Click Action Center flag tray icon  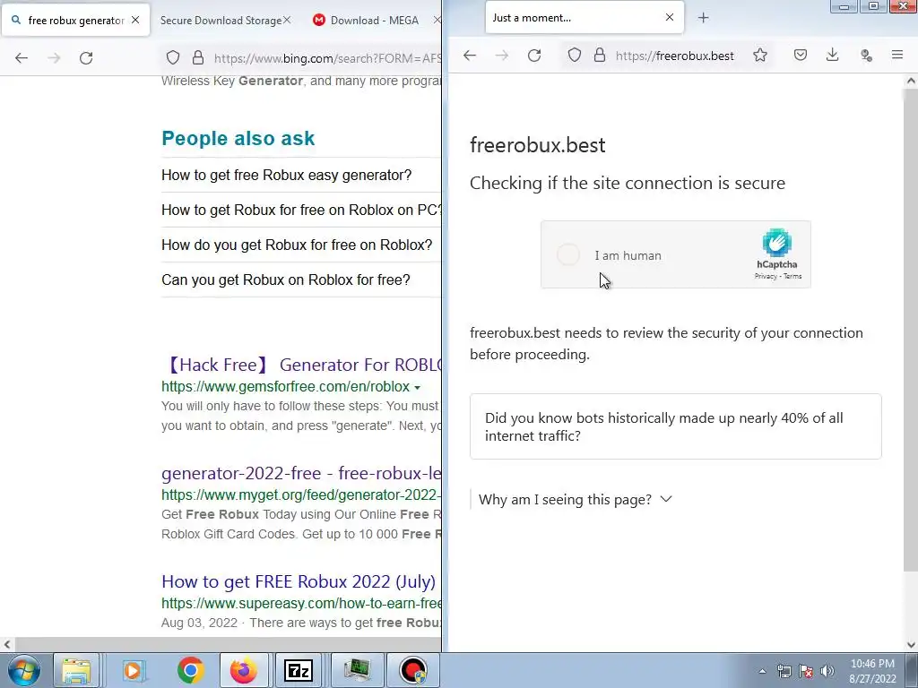(x=806, y=671)
